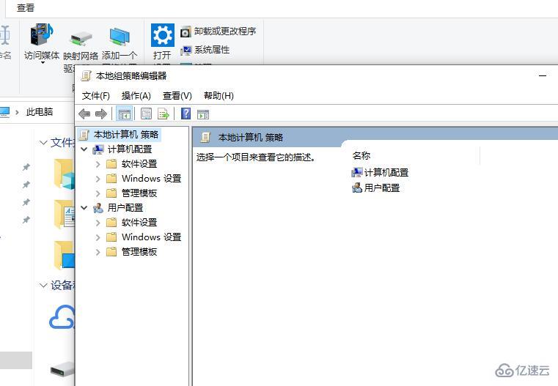
Task: Open the 查看(V) menu
Action: [x=177, y=96]
